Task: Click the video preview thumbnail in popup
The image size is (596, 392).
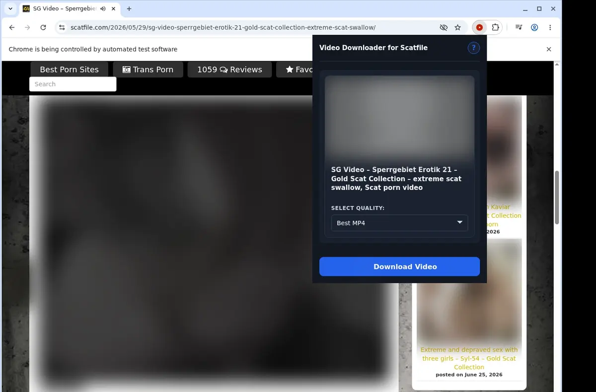Action: pyautogui.click(x=399, y=118)
